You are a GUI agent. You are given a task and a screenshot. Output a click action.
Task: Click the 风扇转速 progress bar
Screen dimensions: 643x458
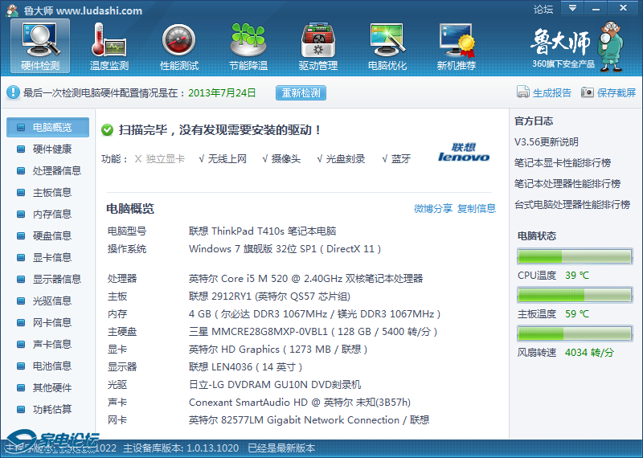(x=575, y=333)
